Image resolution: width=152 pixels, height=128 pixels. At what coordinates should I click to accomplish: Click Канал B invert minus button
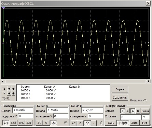coord(94,123)
